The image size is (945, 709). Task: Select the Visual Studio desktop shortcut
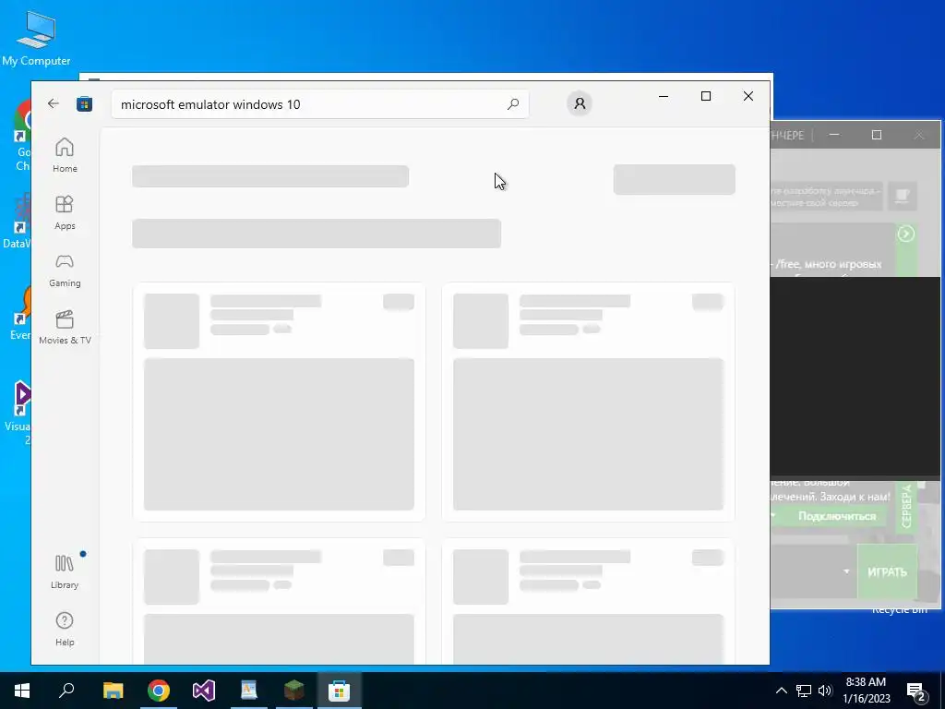(x=22, y=412)
